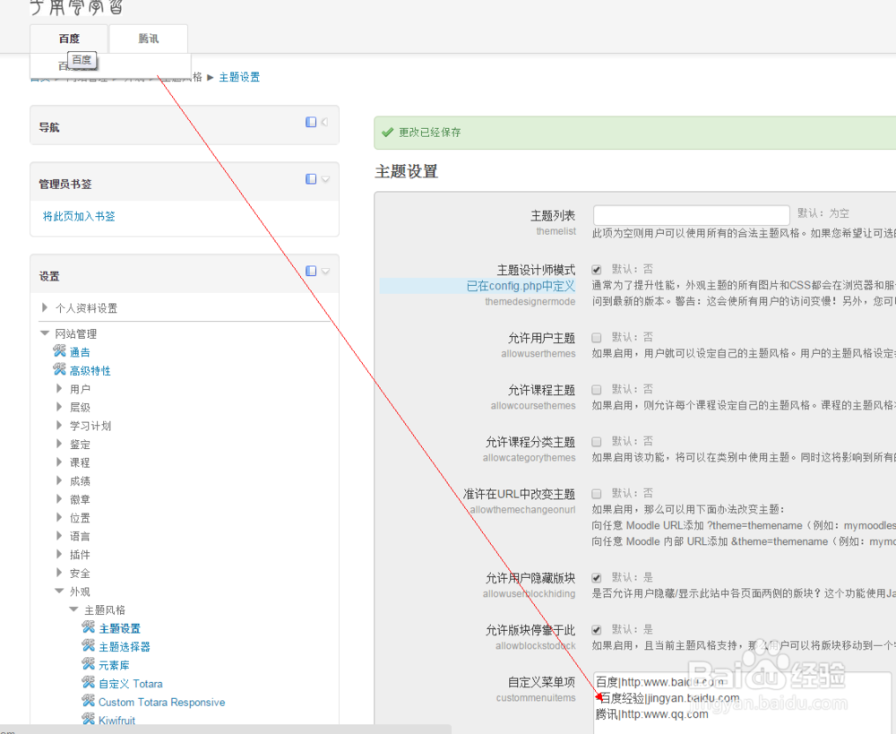Collapse 主题风格 tree node
The width and height of the screenshot is (896, 734).
(x=73, y=609)
